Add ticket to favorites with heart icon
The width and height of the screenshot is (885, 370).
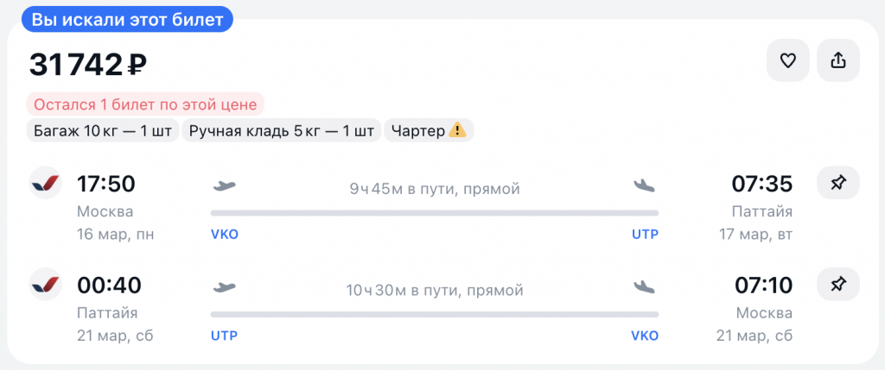tap(787, 60)
